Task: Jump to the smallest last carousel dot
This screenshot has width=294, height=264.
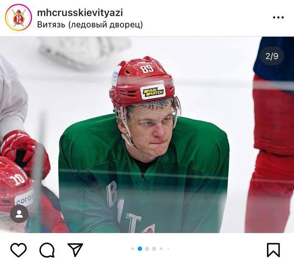Action: point(168,249)
